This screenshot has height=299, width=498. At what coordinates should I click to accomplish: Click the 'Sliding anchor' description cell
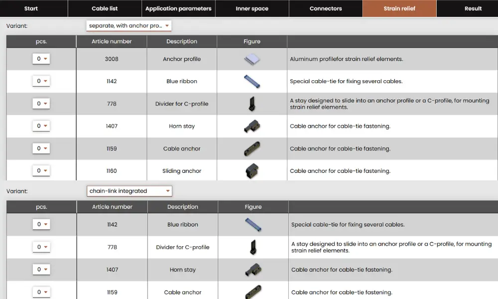point(182,171)
